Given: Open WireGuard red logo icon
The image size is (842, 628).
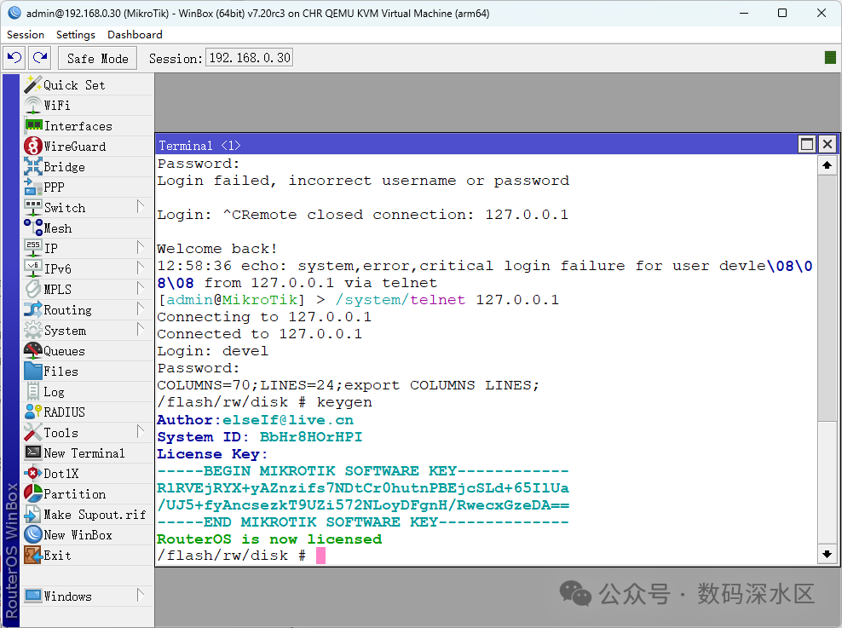Looking at the screenshot, I should pos(32,146).
